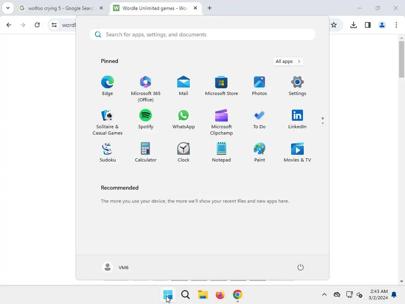Switch to Chrome on taskbar
This screenshot has width=405, height=304.
click(x=238, y=294)
